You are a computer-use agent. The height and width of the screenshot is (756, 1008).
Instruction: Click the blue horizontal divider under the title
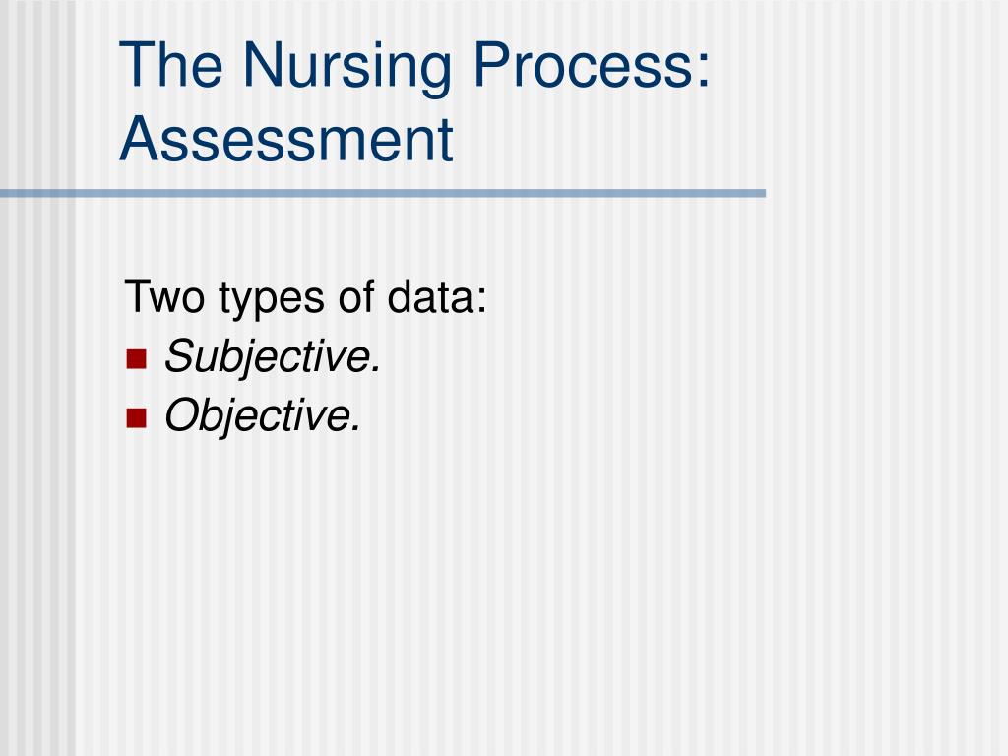(x=383, y=193)
